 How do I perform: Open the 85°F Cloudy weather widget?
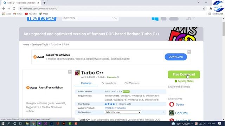[181, 124]
